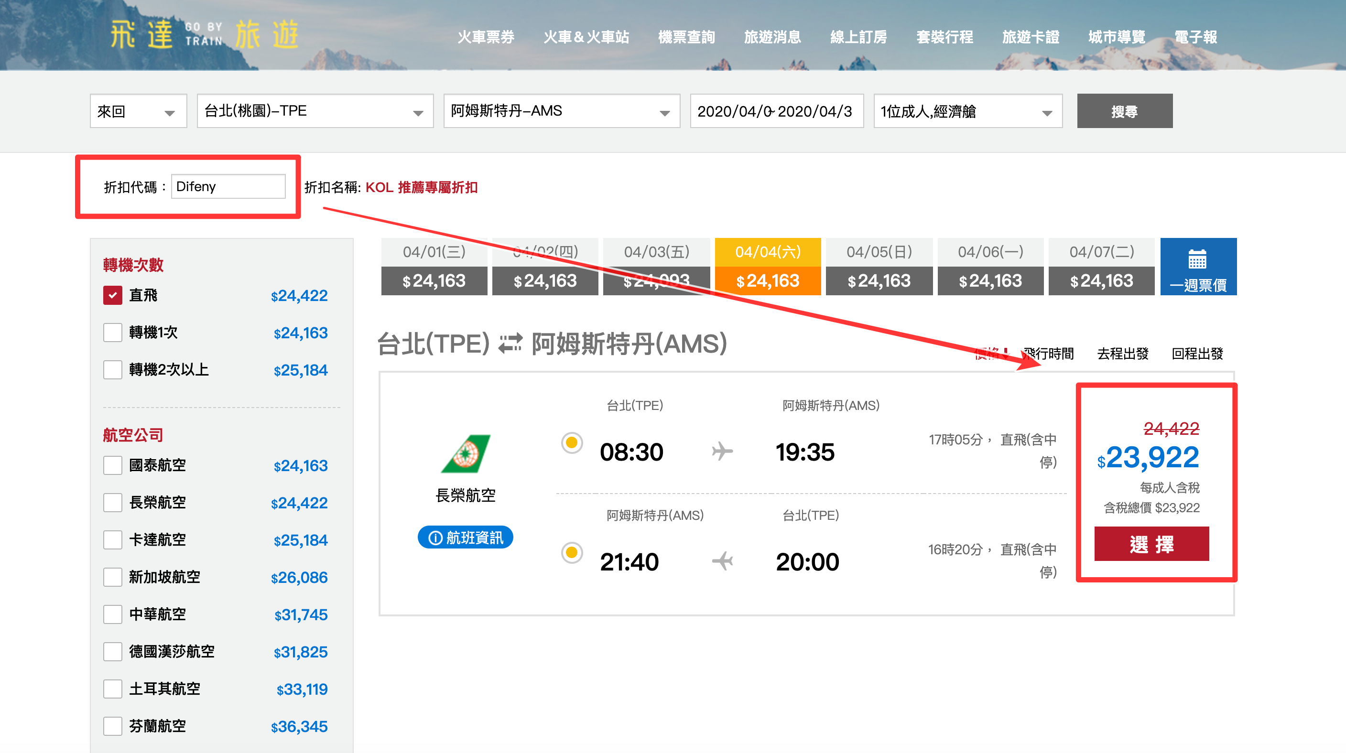1346x753 pixels.
Task: Open the 1位成人,經濟艙 passenger dropdown
Action: pyautogui.click(x=968, y=111)
